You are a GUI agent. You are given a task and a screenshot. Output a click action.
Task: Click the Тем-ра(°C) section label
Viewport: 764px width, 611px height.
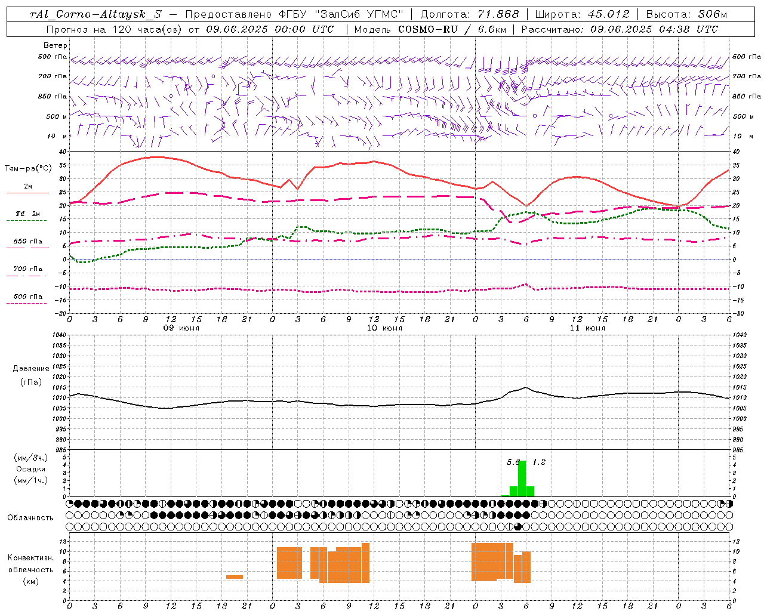(x=28, y=169)
